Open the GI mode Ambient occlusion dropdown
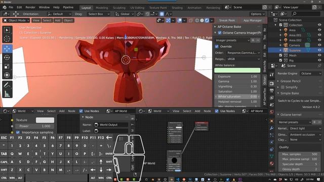Screen dimensions: 324x182 tap(305, 134)
